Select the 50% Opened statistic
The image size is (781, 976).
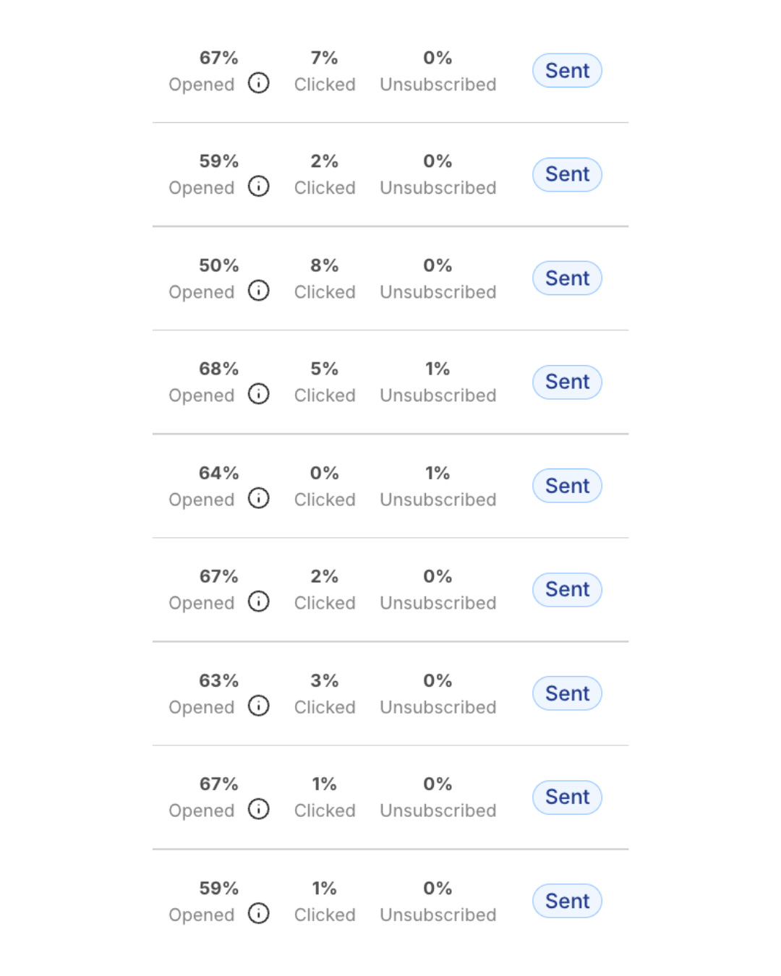pos(202,278)
